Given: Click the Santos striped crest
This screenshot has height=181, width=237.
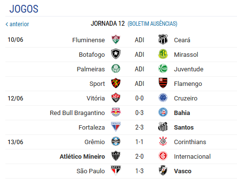Looking at the screenshot, I should click(x=163, y=127).
